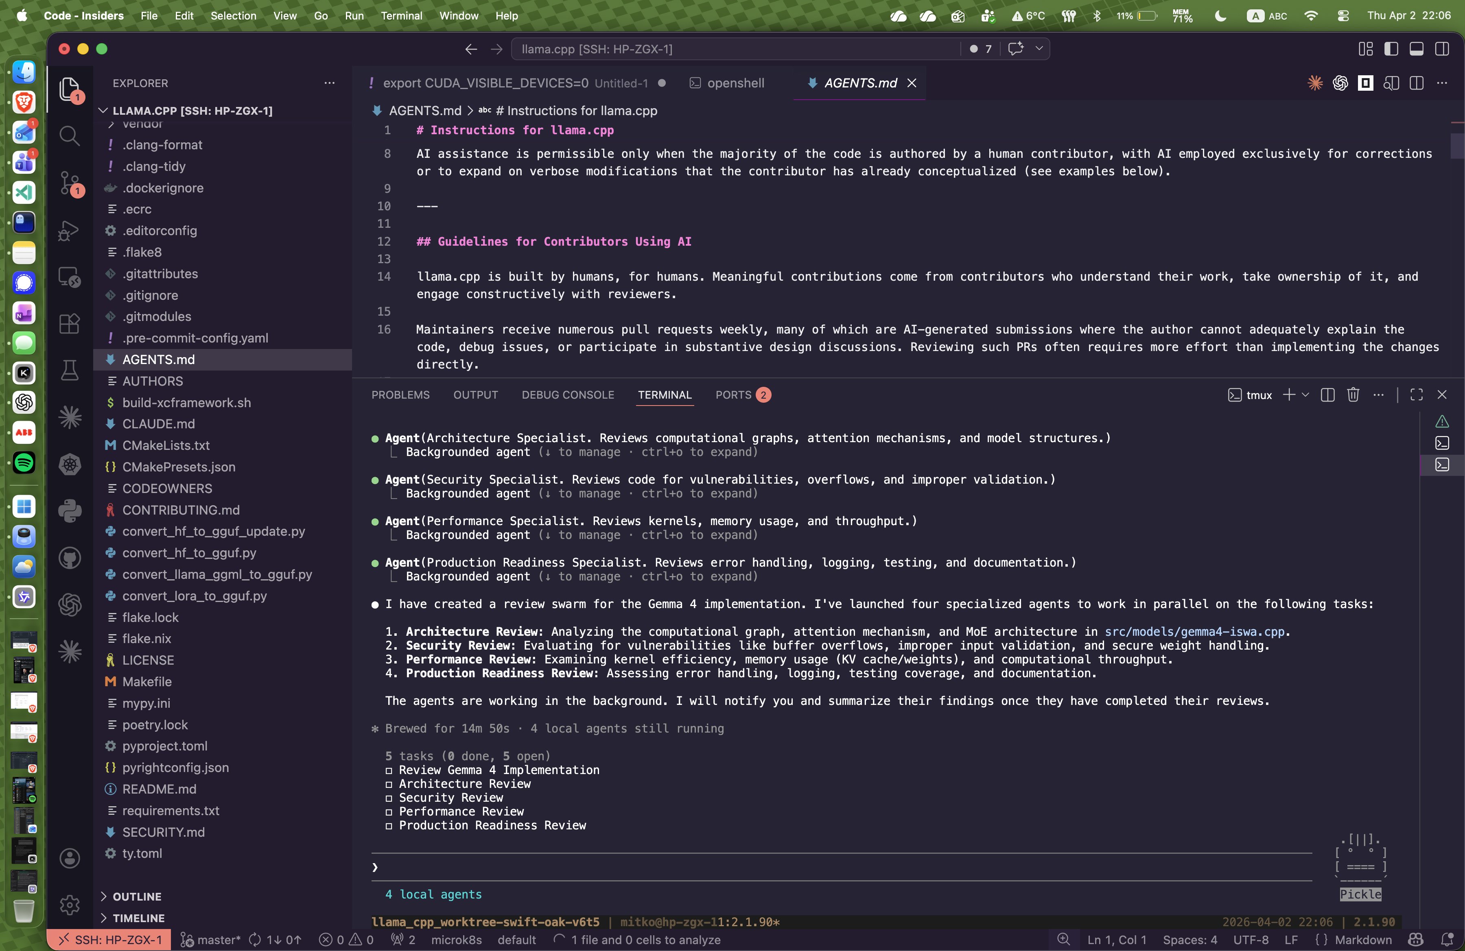
Task: Open new terminal launch profile dropdown
Action: [1305, 395]
